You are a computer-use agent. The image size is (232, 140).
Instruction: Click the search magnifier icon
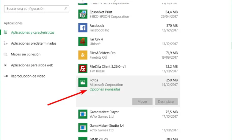pyautogui.click(x=66, y=9)
